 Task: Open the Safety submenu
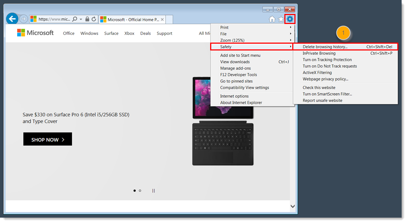pyautogui.click(x=252, y=47)
